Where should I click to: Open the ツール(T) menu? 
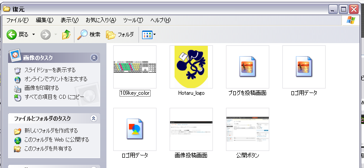[133, 20]
